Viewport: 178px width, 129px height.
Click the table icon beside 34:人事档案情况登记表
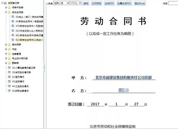coord(9,68)
